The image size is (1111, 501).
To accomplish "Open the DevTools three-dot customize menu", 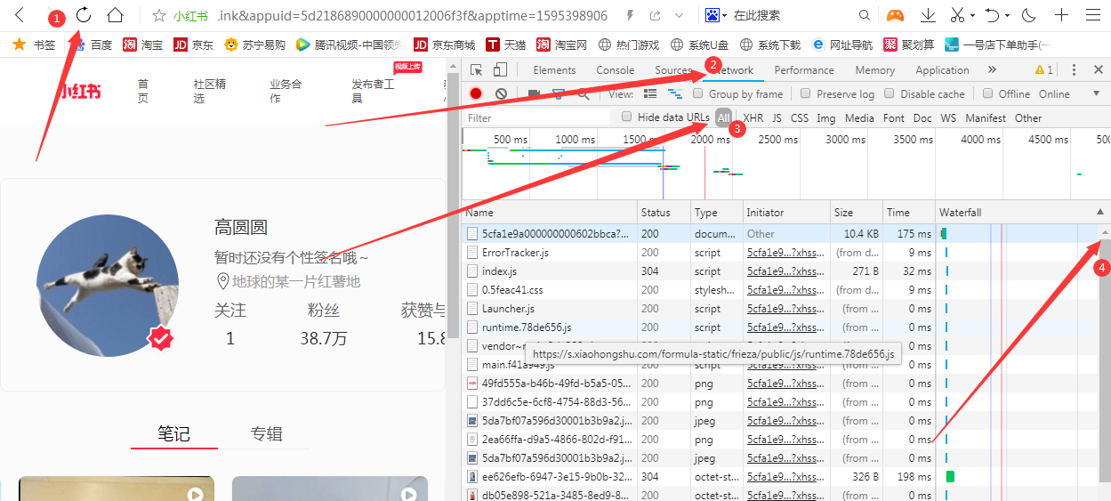I will pos(1075,69).
